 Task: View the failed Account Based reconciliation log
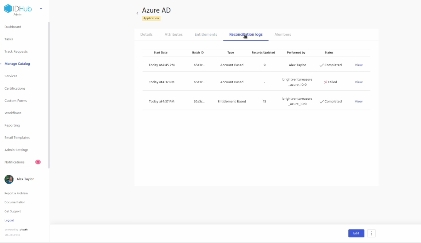(x=359, y=82)
